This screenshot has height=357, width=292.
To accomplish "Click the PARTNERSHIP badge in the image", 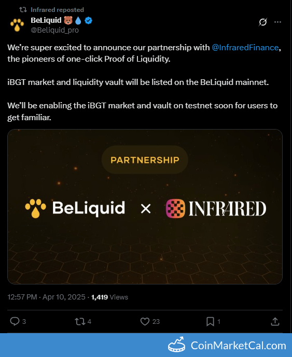I will coord(145,160).
